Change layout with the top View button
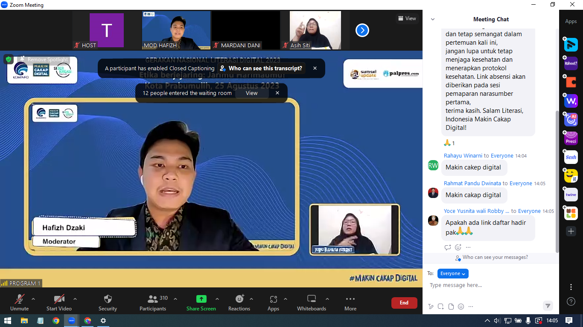Screen dimensions: 583x327 click(x=407, y=18)
